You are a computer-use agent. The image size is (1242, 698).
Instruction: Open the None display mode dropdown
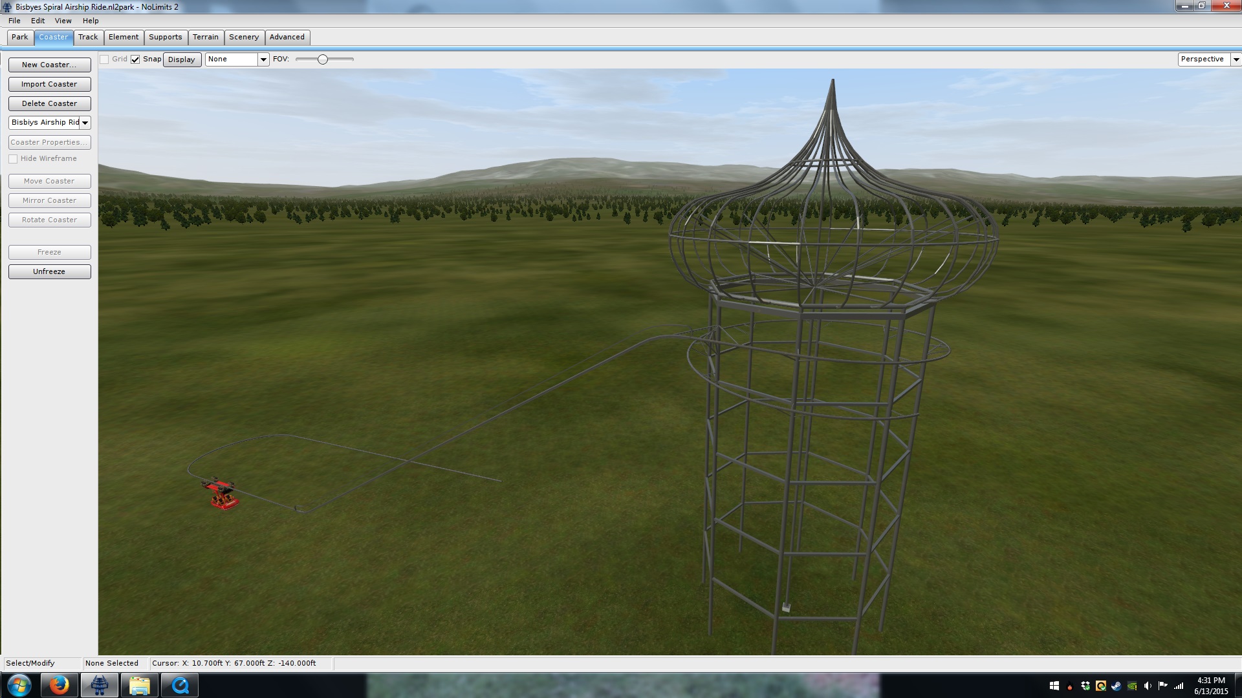click(263, 59)
